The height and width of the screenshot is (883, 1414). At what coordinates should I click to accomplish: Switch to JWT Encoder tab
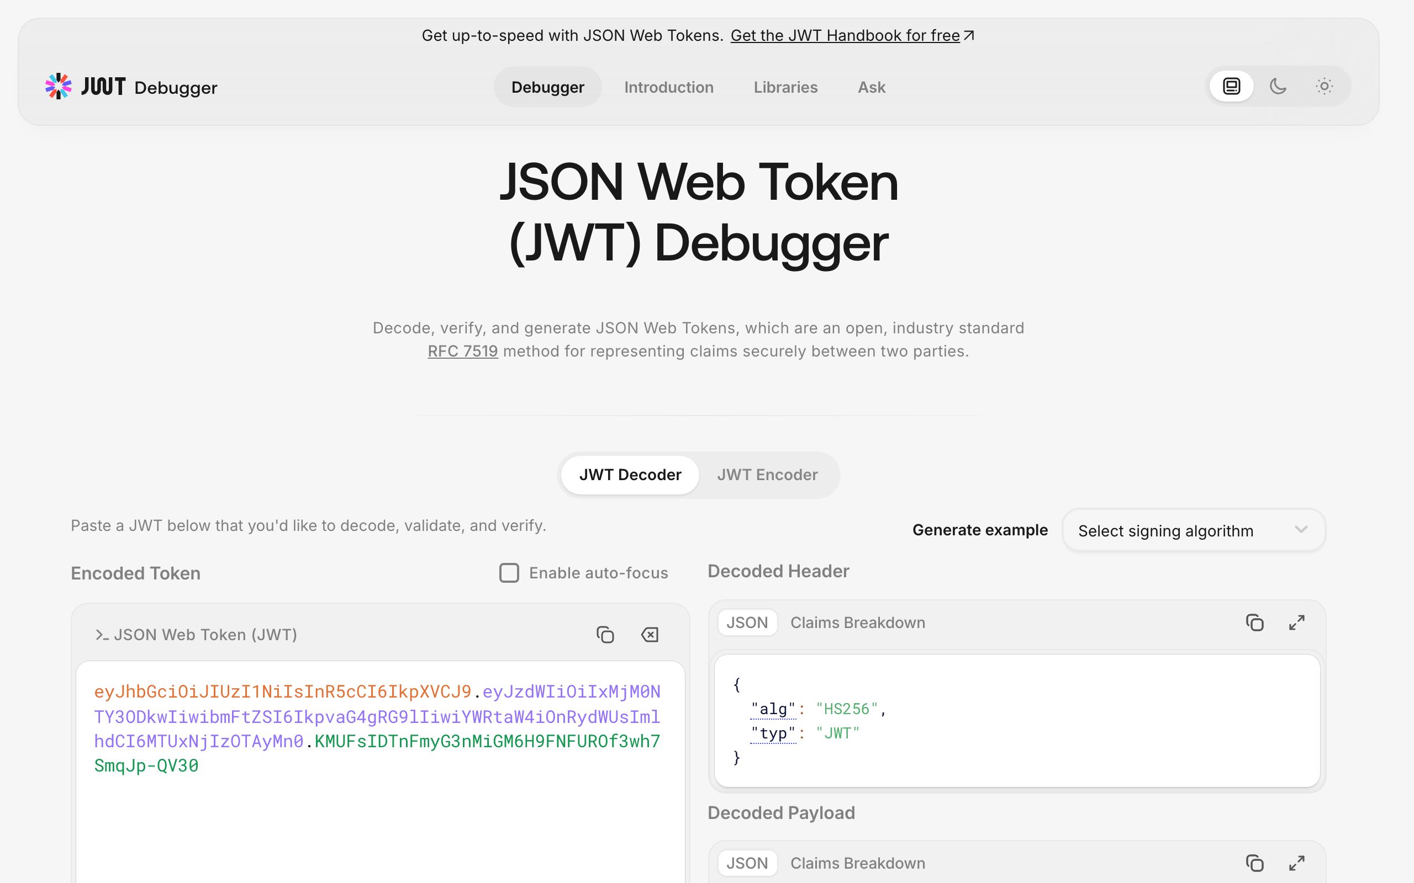point(767,475)
